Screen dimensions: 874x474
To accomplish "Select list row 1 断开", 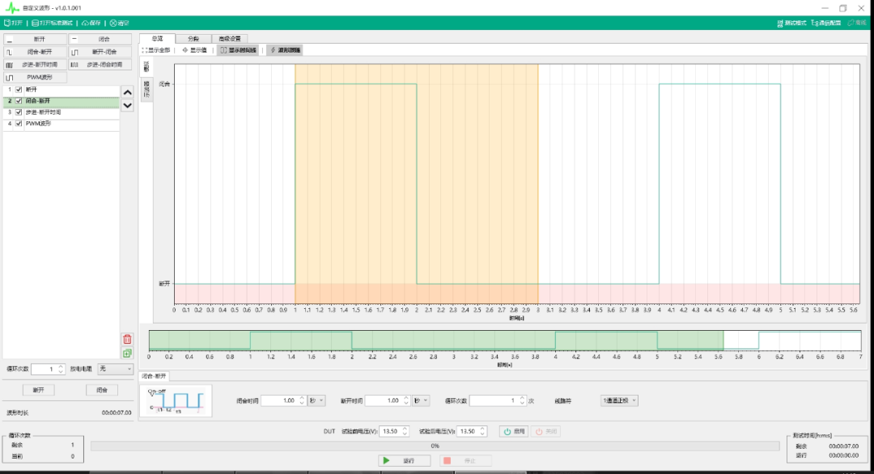I will 62,90.
